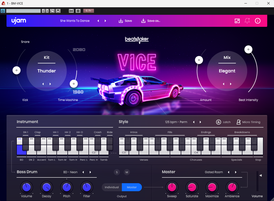Select next ujam preset arrow

click(x=105, y=21)
